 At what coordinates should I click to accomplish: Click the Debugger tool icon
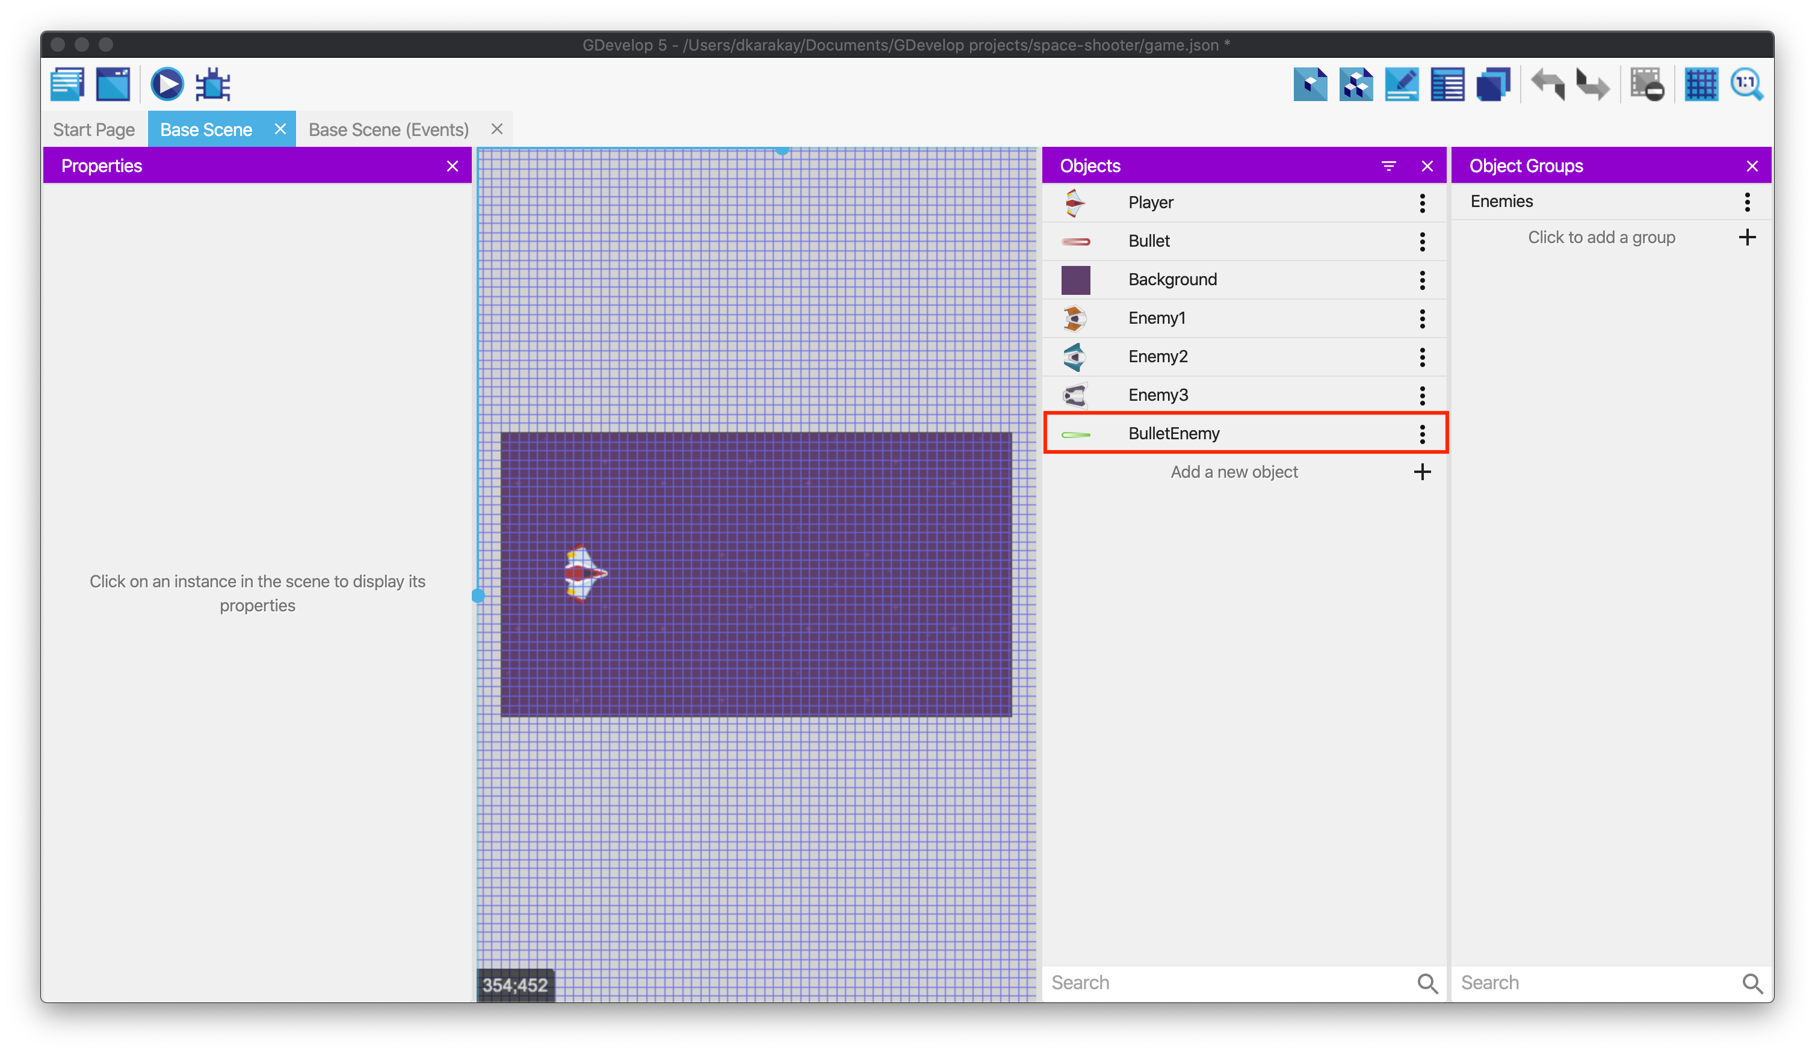tap(212, 84)
